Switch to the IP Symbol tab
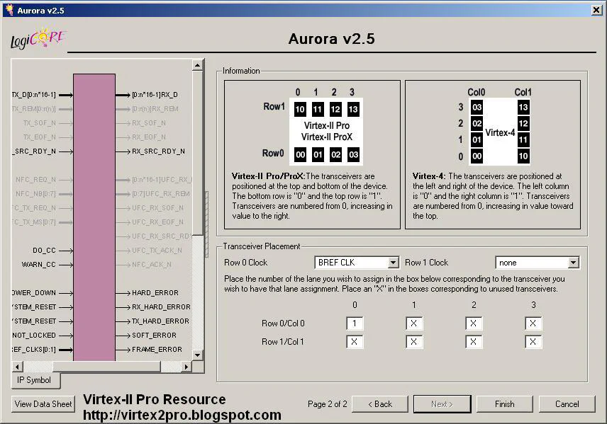This screenshot has height=424, width=607. click(x=35, y=381)
